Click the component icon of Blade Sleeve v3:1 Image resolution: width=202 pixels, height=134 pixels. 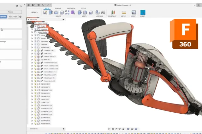(39, 75)
